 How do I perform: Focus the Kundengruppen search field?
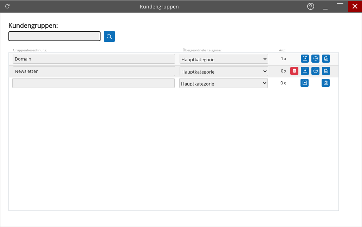(x=54, y=37)
